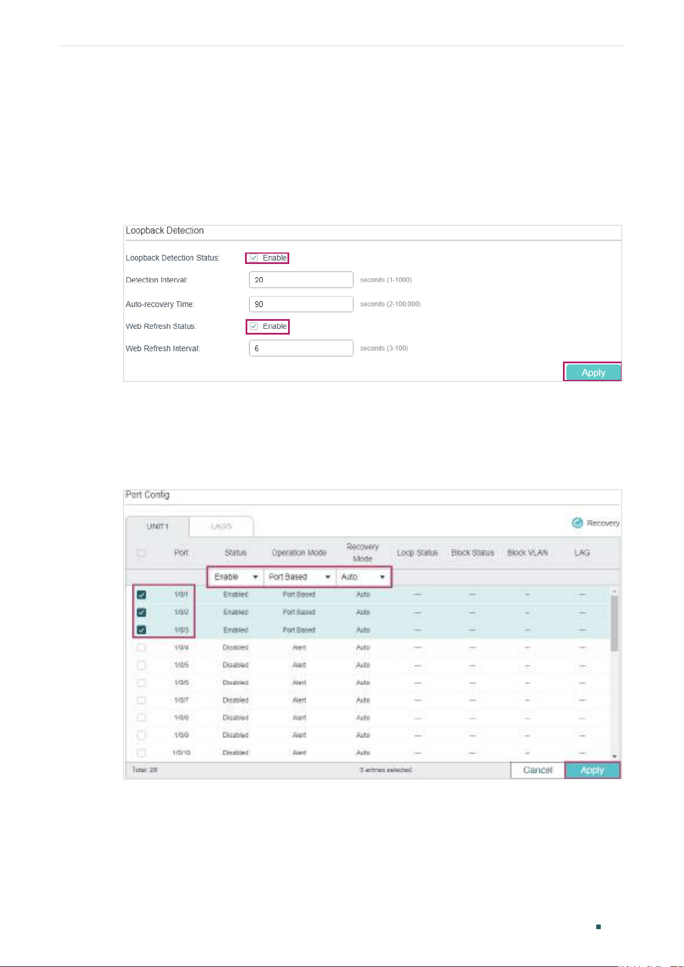Click the Auto-recovery Time input field

click(x=301, y=304)
